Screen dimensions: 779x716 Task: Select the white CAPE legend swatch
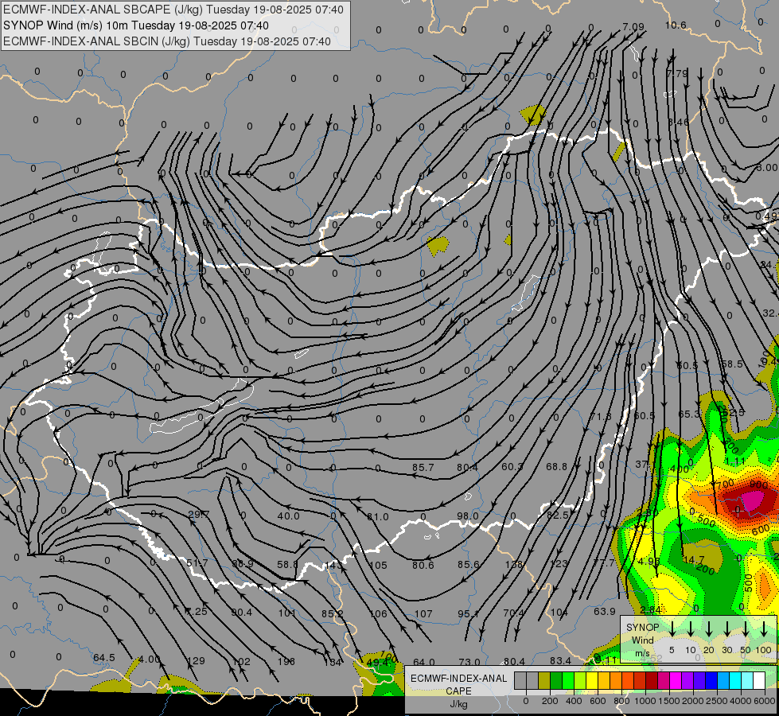pos(758,680)
